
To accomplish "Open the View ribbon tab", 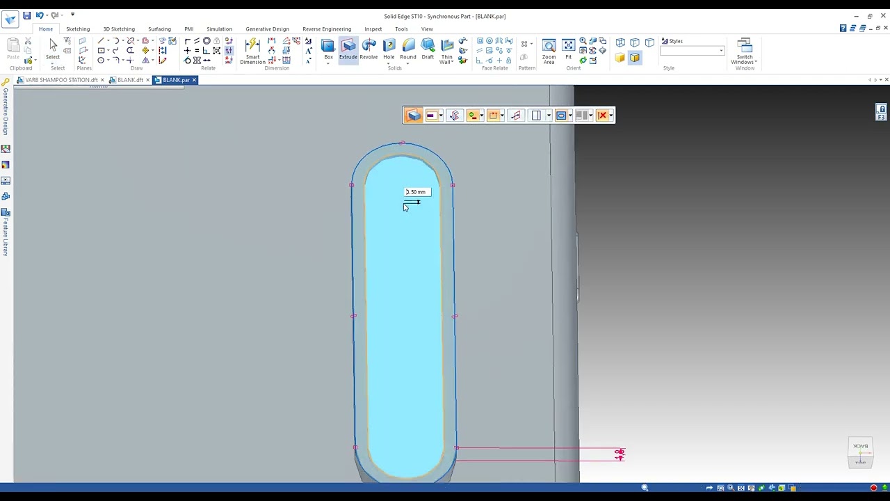I will tap(427, 29).
